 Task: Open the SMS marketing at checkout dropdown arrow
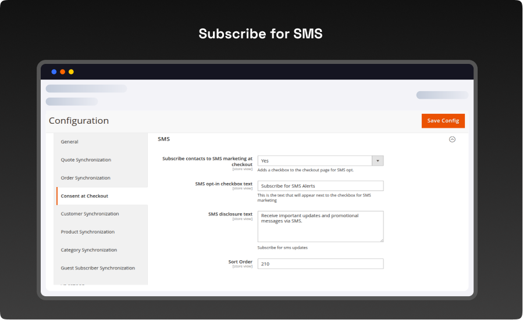(377, 161)
